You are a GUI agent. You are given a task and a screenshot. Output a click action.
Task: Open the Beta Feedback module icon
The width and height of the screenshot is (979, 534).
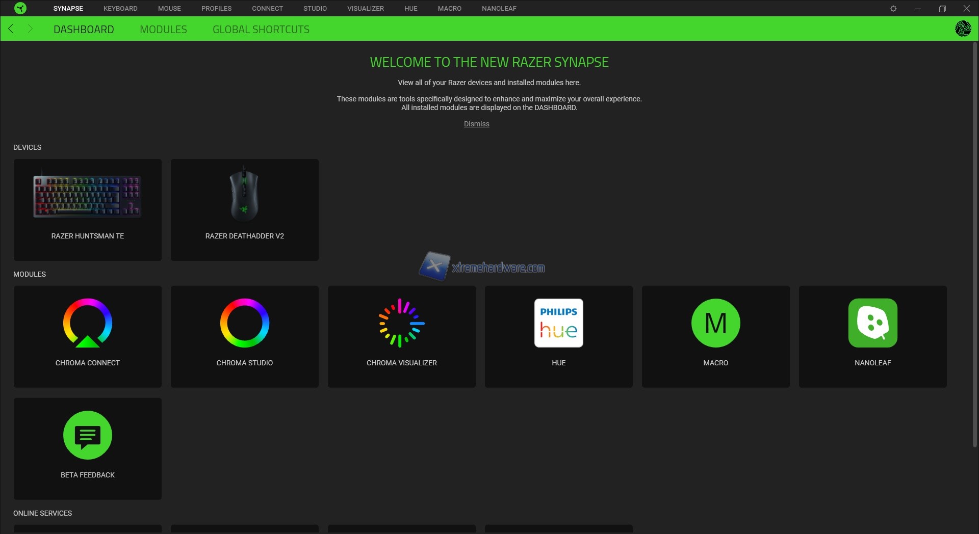pyautogui.click(x=88, y=435)
